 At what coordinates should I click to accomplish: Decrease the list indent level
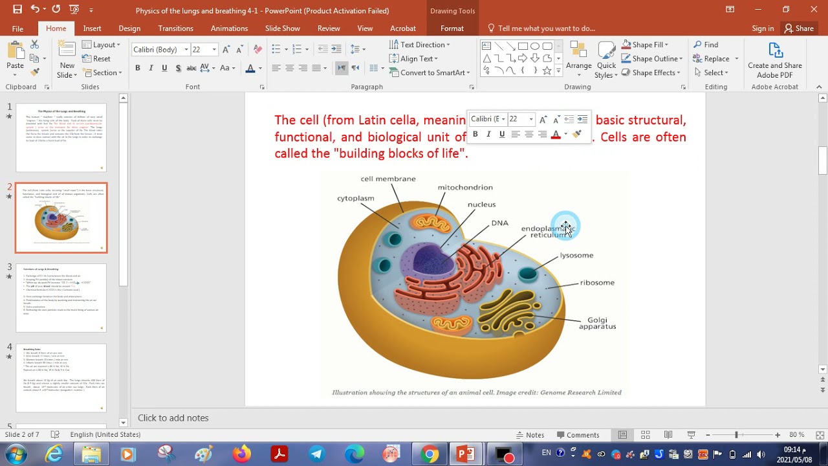(321, 49)
